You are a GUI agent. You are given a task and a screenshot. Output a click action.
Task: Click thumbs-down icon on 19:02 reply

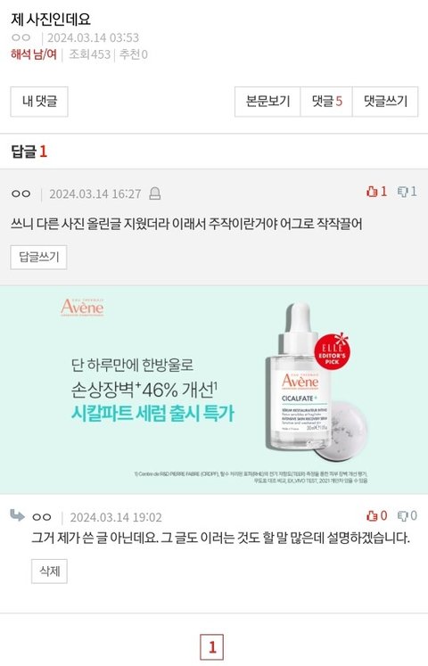pyautogui.click(x=402, y=516)
